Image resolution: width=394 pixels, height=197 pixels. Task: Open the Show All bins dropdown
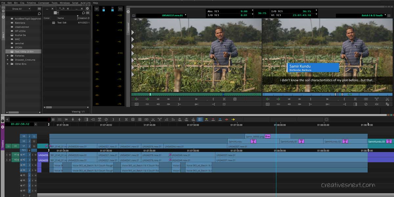point(19,9)
